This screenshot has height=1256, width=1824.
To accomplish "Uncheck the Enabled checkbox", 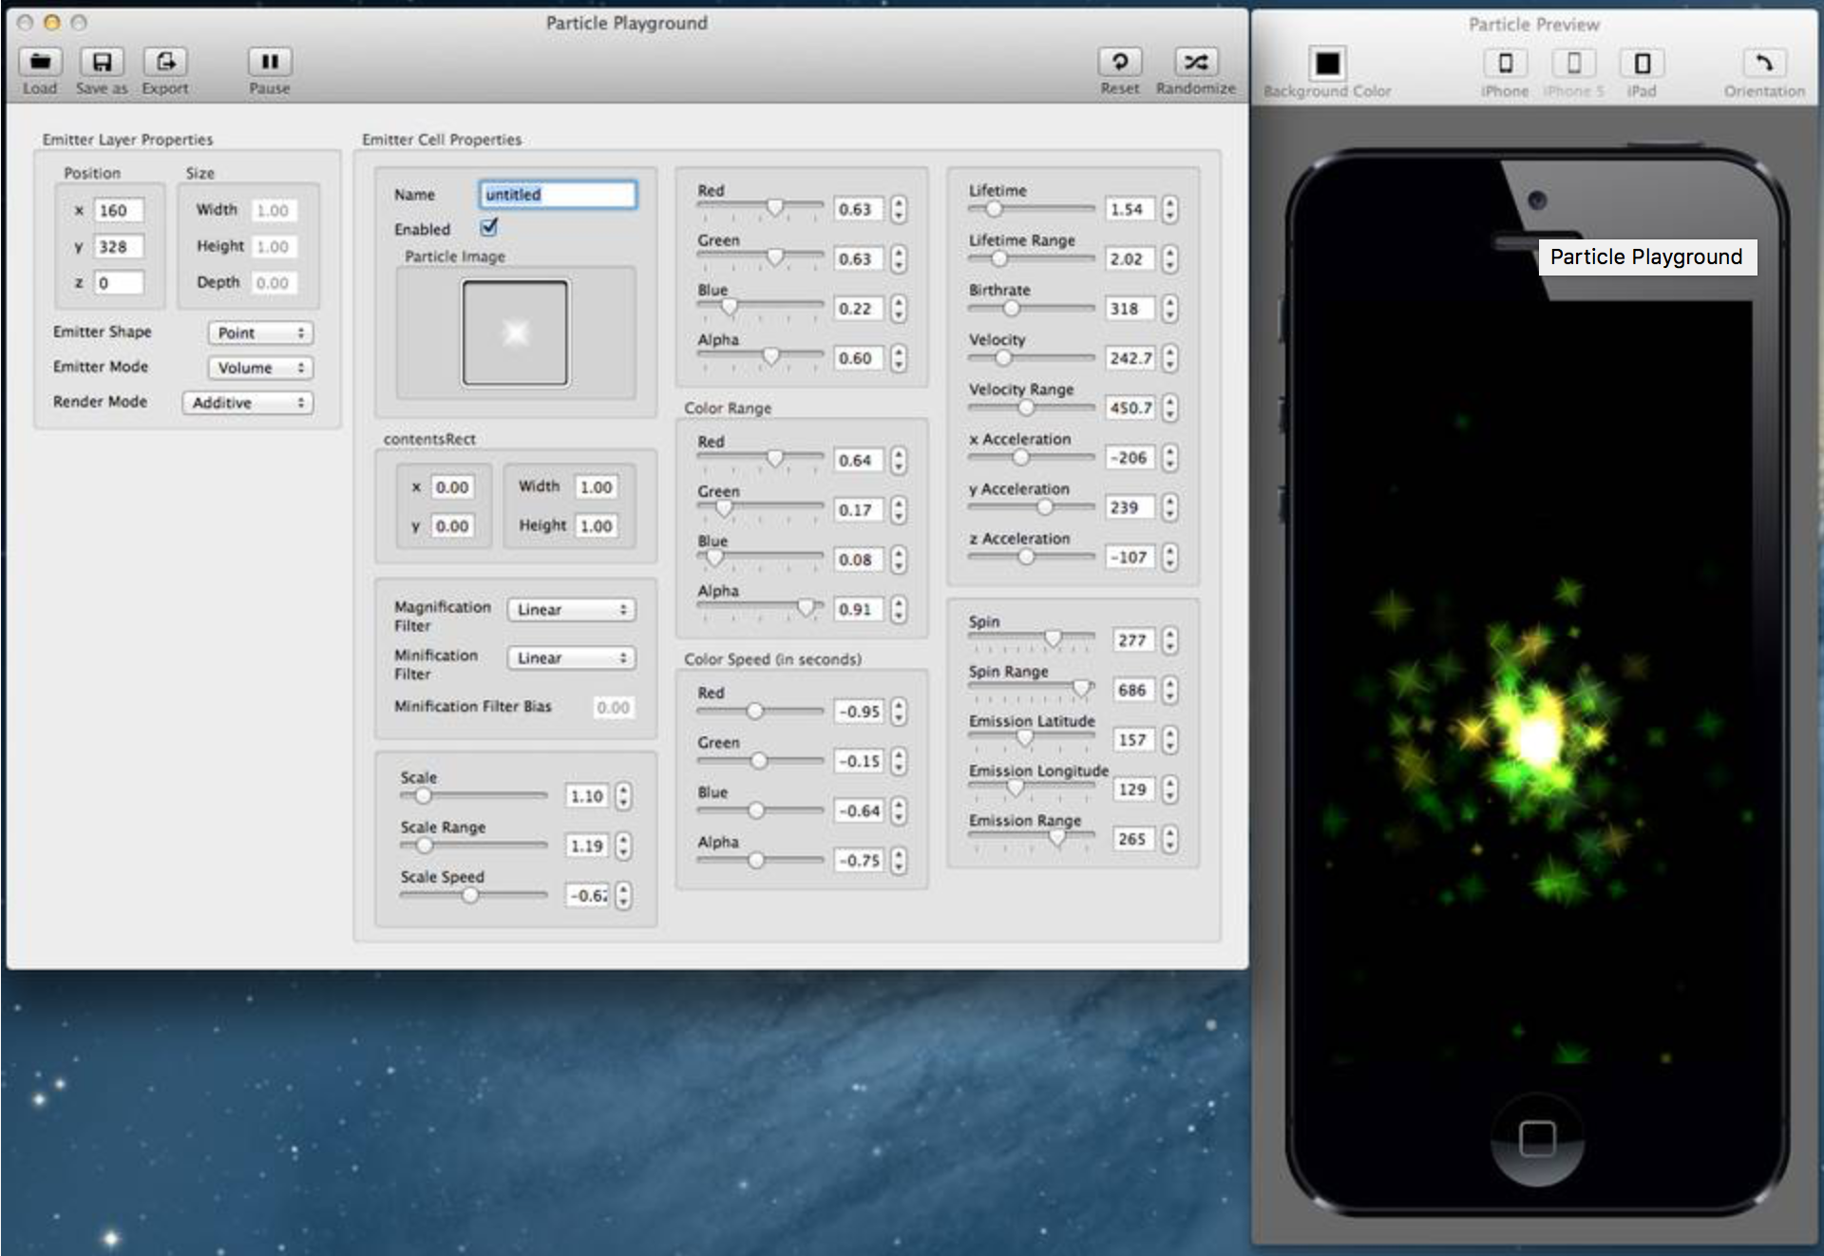I will click(489, 228).
